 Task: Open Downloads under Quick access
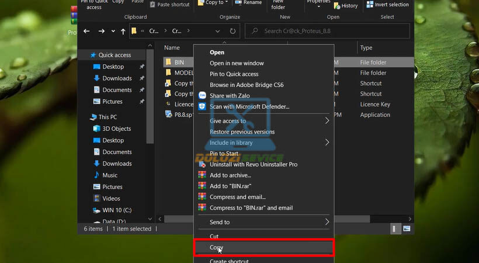point(117,78)
